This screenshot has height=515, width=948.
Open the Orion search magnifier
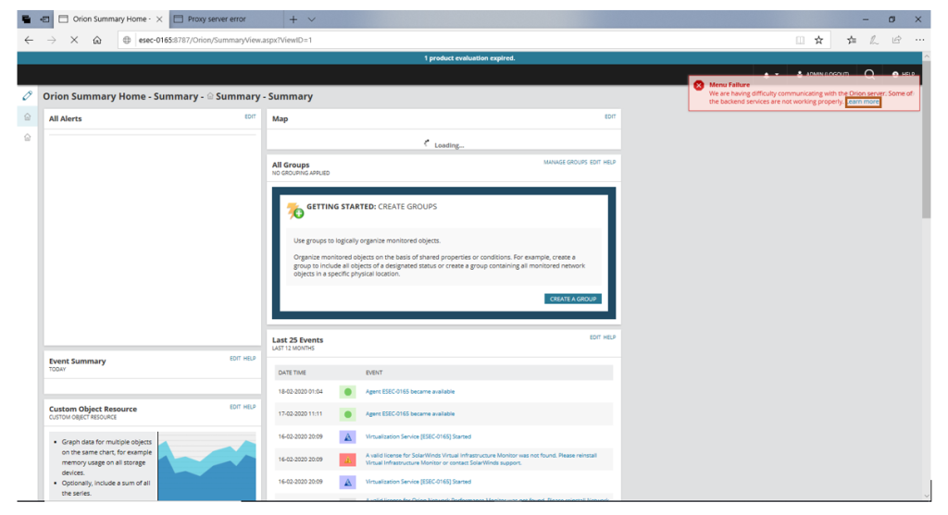pyautogui.click(x=869, y=74)
